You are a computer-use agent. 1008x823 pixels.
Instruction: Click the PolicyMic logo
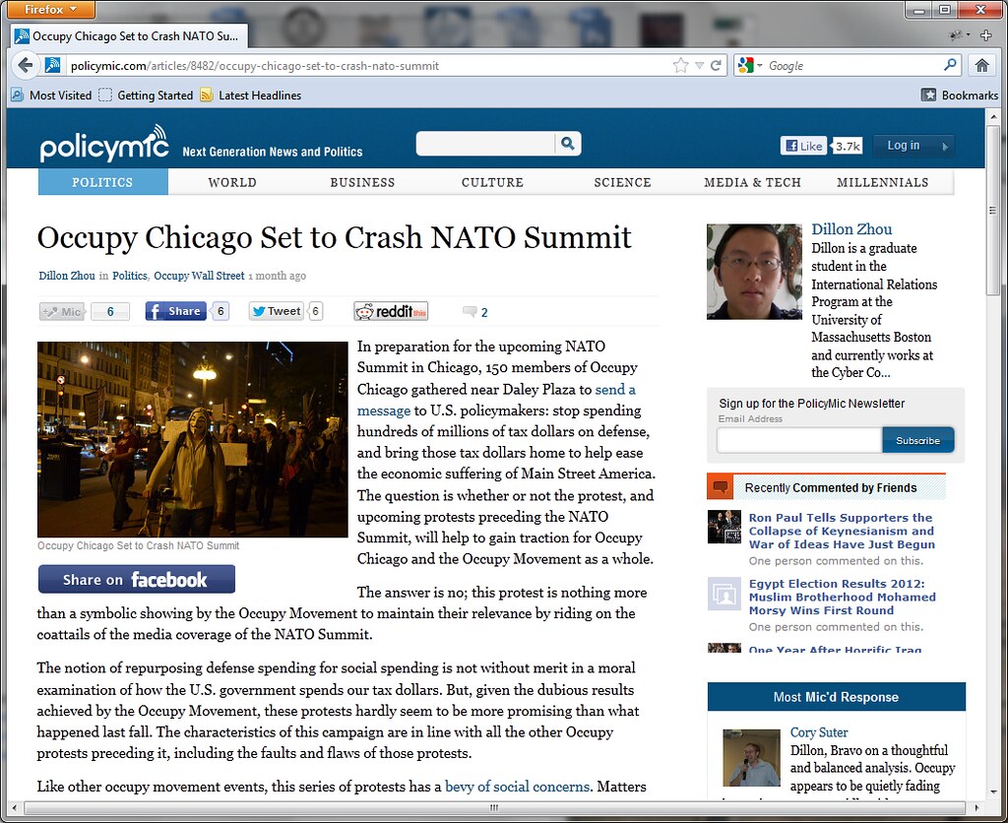[104, 144]
